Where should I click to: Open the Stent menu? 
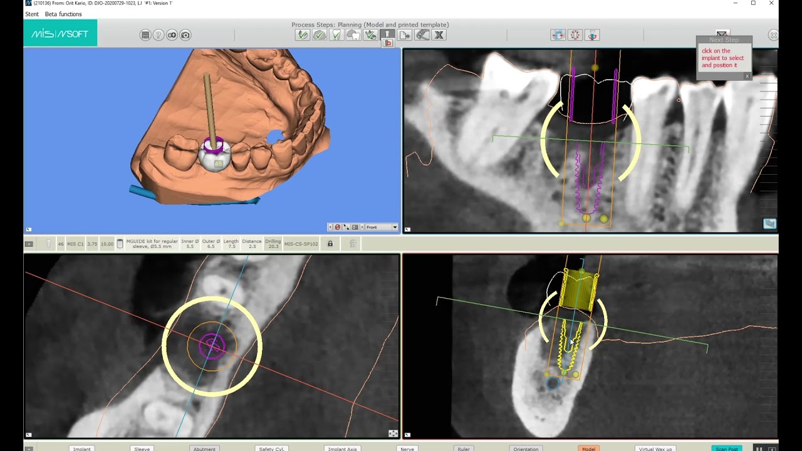[x=32, y=14]
